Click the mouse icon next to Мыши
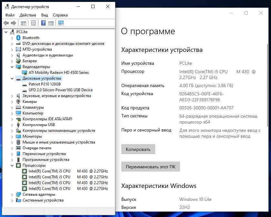 [18, 142]
